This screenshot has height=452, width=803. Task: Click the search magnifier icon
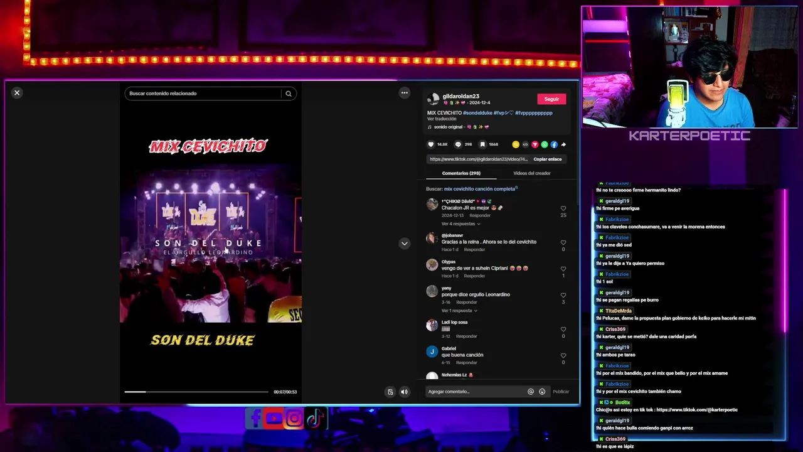tap(289, 94)
